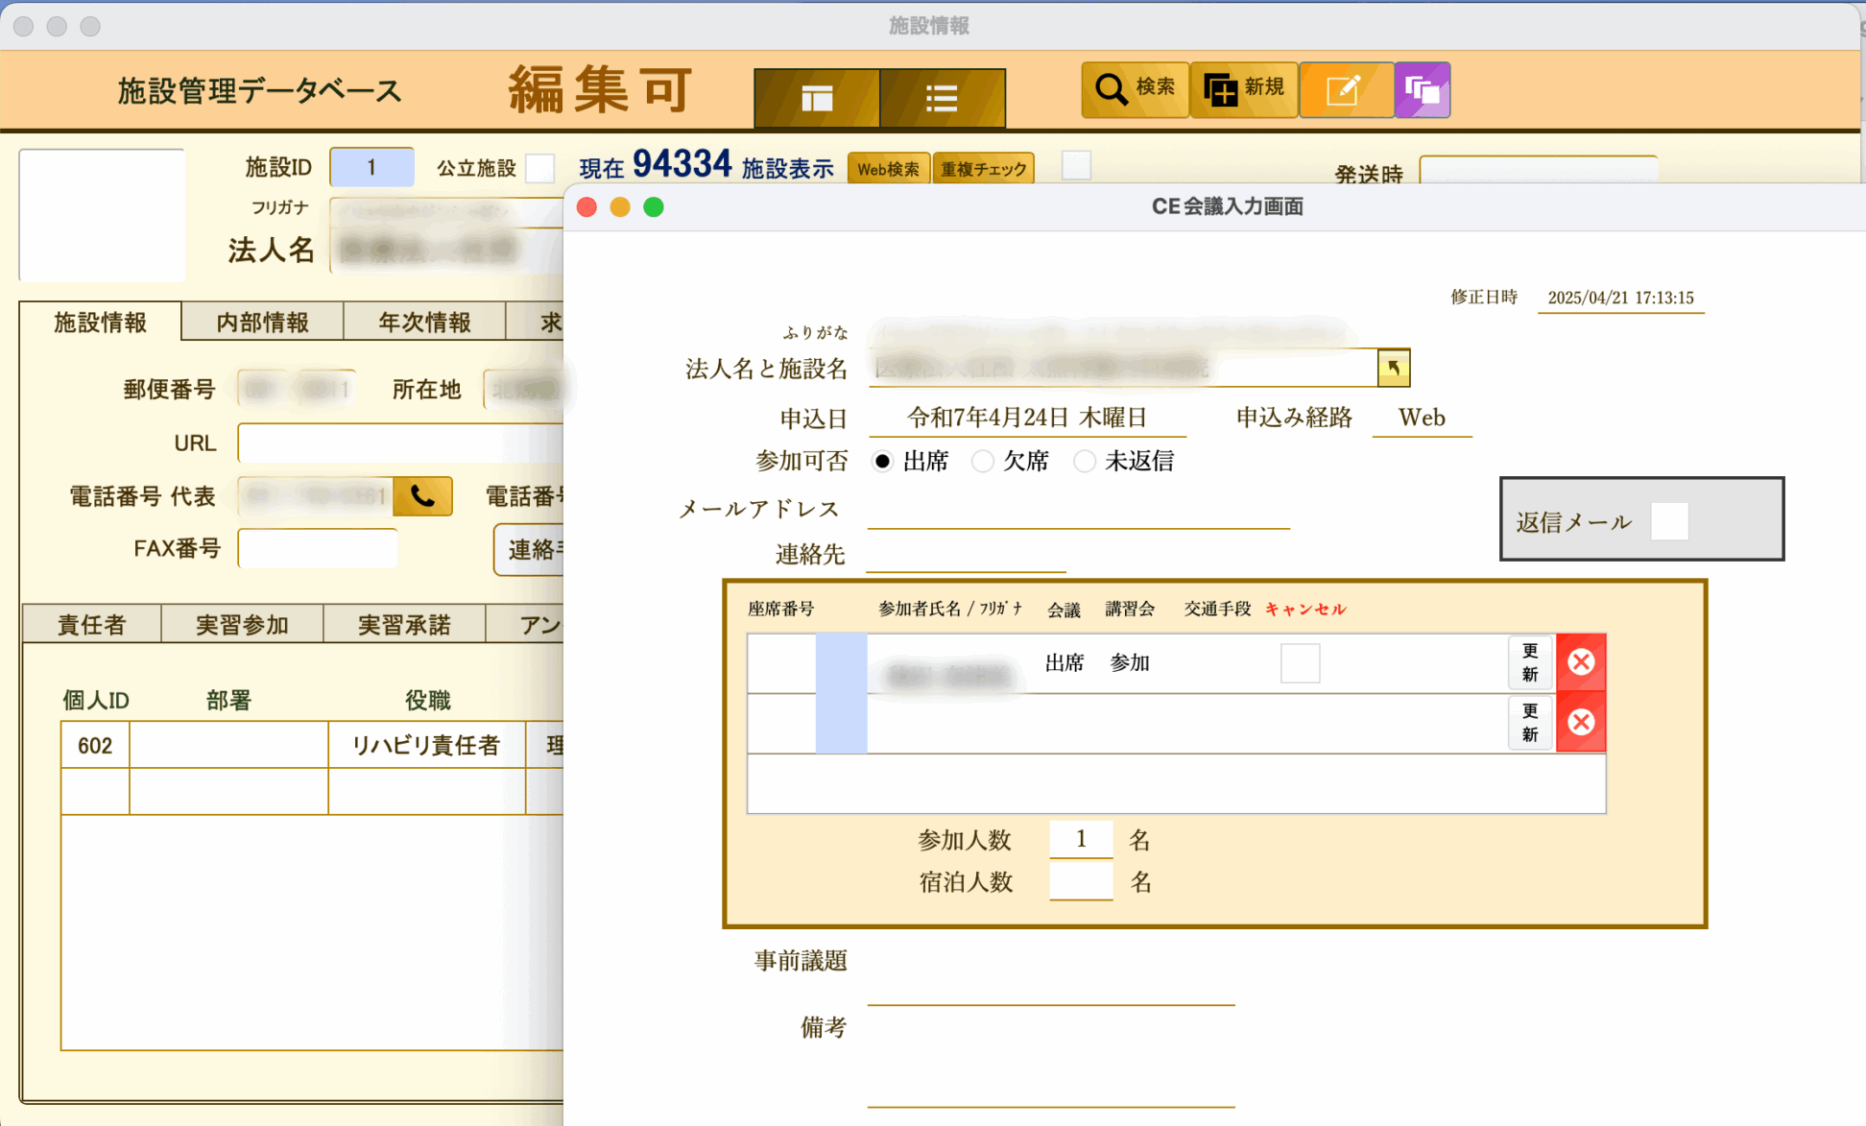Create a new record with 新規
The width and height of the screenshot is (1866, 1126).
(x=1244, y=89)
